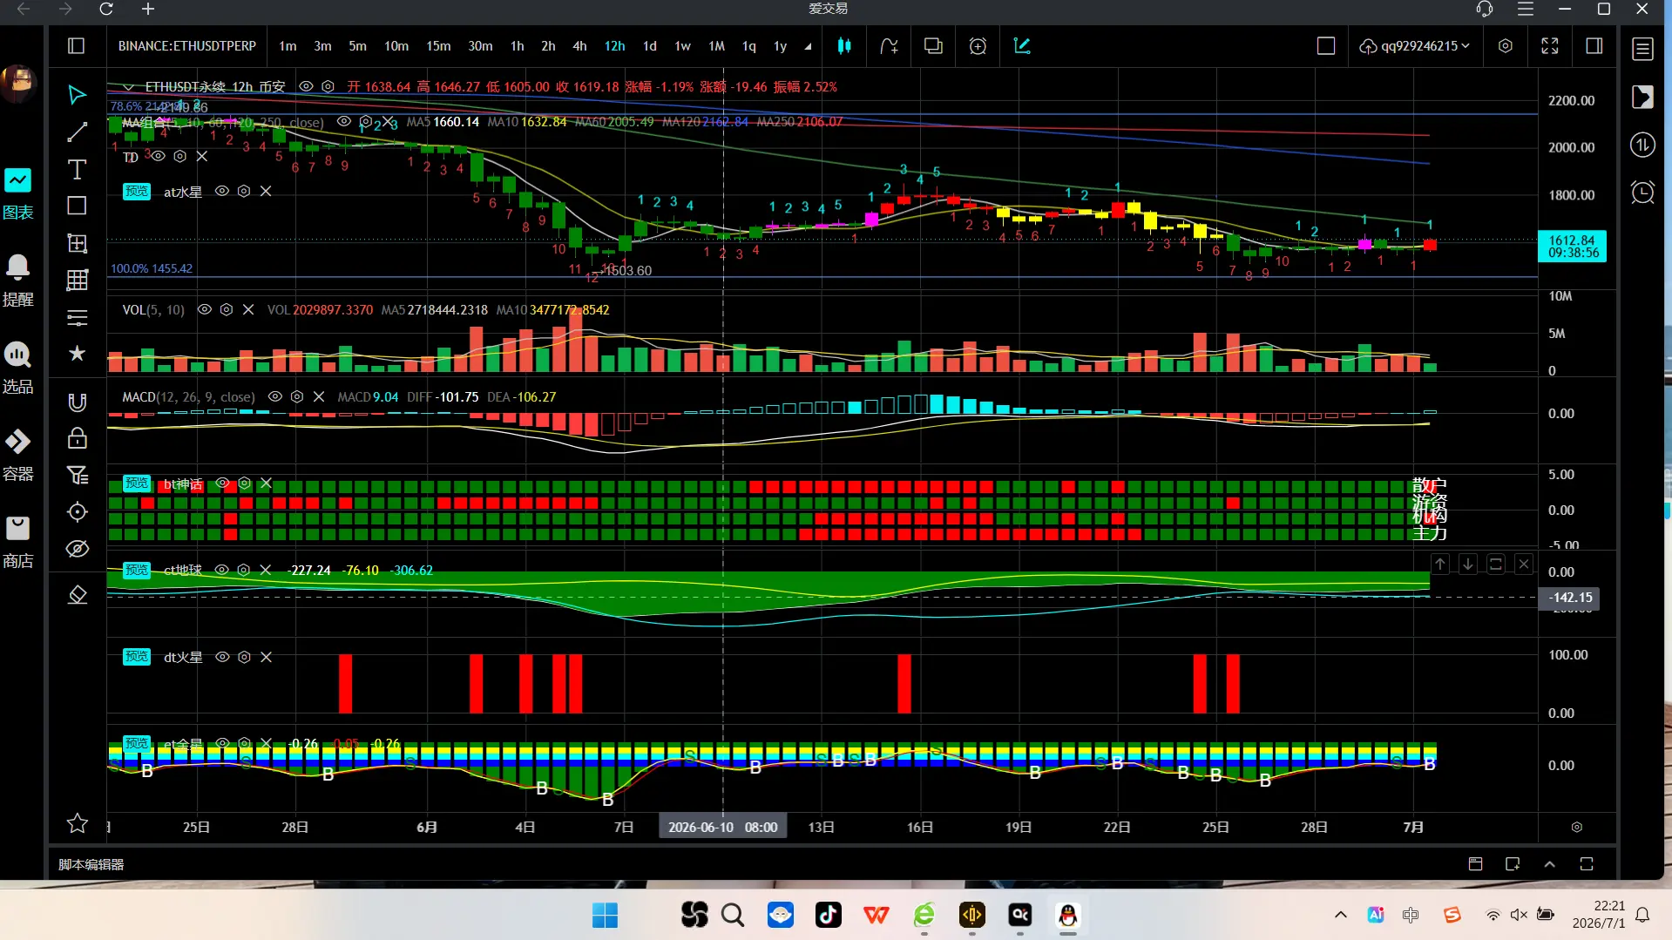This screenshot has height=940, width=1672.
Task: Enter fullscreen chart mode
Action: pyautogui.click(x=1549, y=46)
